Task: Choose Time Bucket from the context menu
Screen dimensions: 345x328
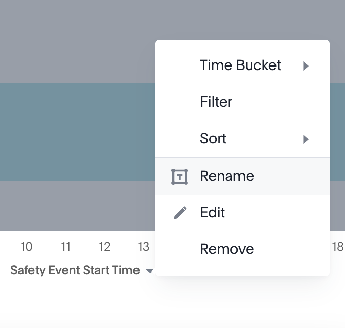Action: [x=240, y=65]
